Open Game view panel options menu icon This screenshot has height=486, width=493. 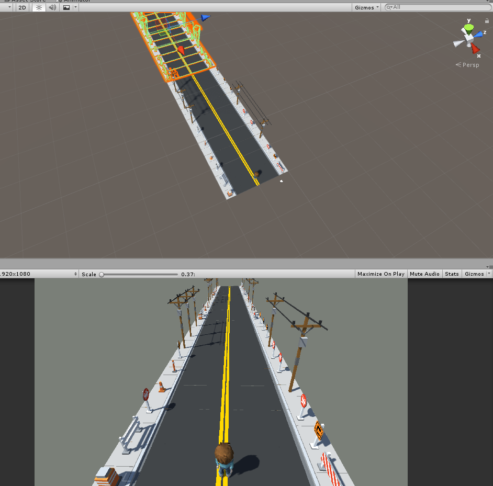pos(489,267)
